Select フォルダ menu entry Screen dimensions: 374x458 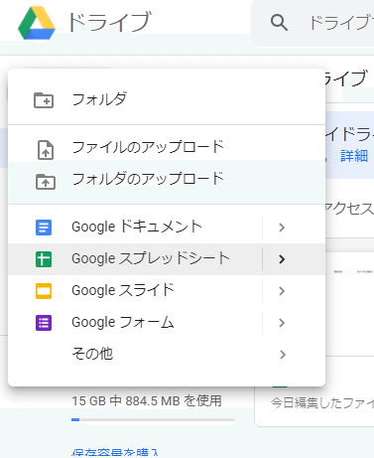click(167, 100)
